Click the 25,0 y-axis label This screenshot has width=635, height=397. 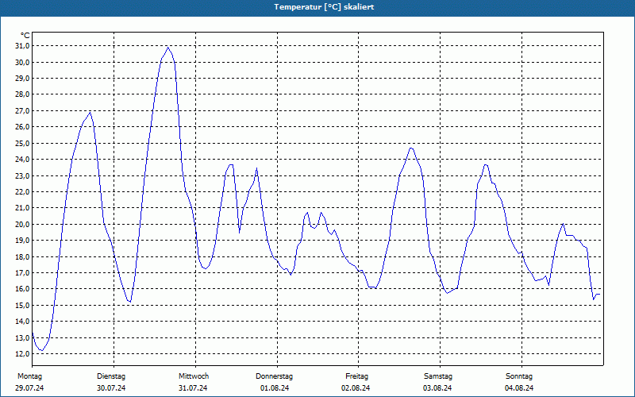click(x=22, y=143)
